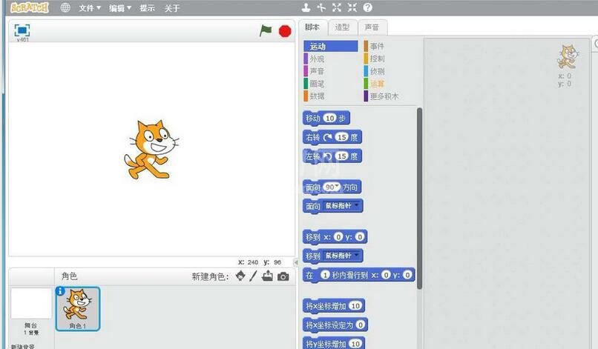Select the 运动 block category
The image size is (598, 349).
[331, 46]
